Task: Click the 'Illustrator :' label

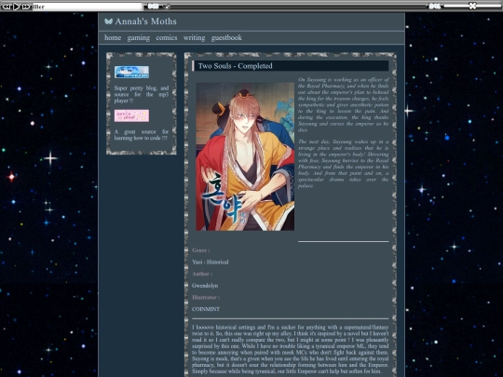Action: [x=206, y=297]
